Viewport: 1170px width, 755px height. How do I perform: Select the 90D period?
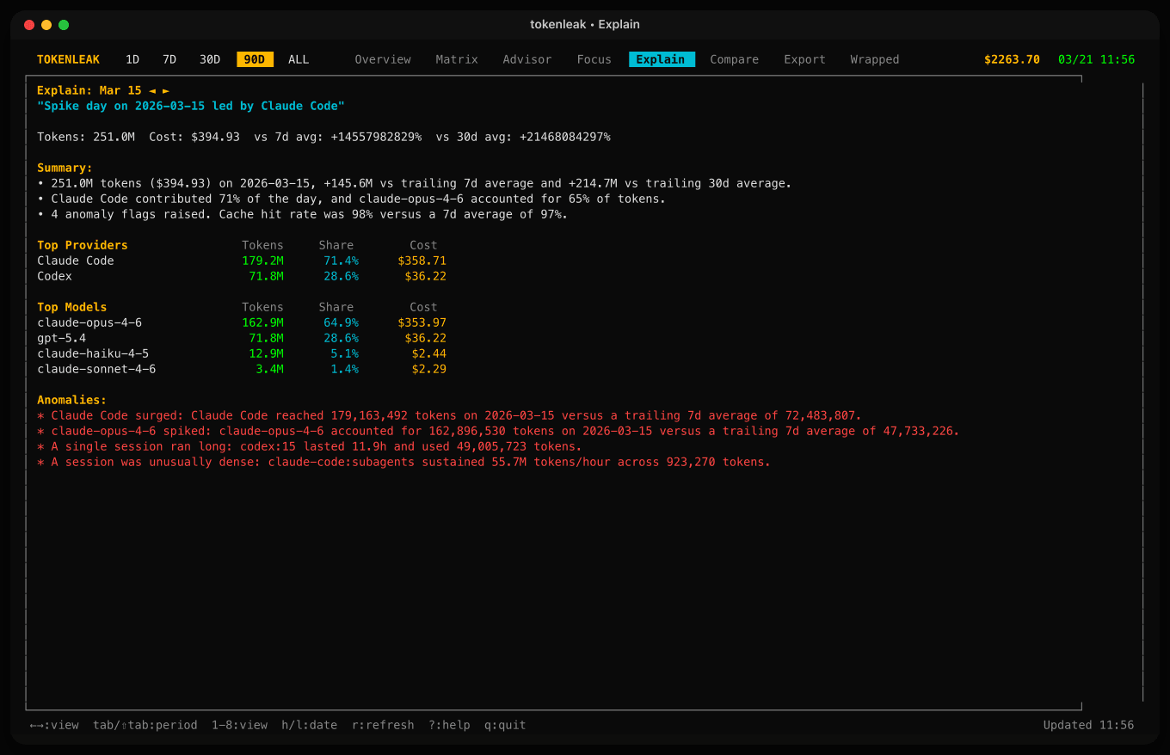coord(255,59)
